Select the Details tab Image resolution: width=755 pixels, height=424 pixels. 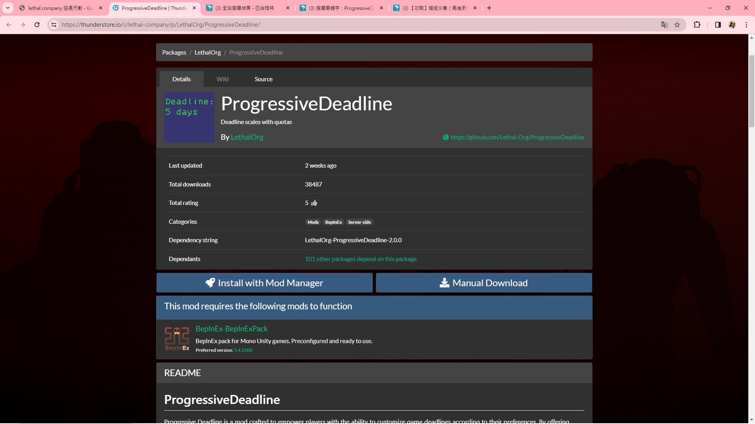coord(181,79)
